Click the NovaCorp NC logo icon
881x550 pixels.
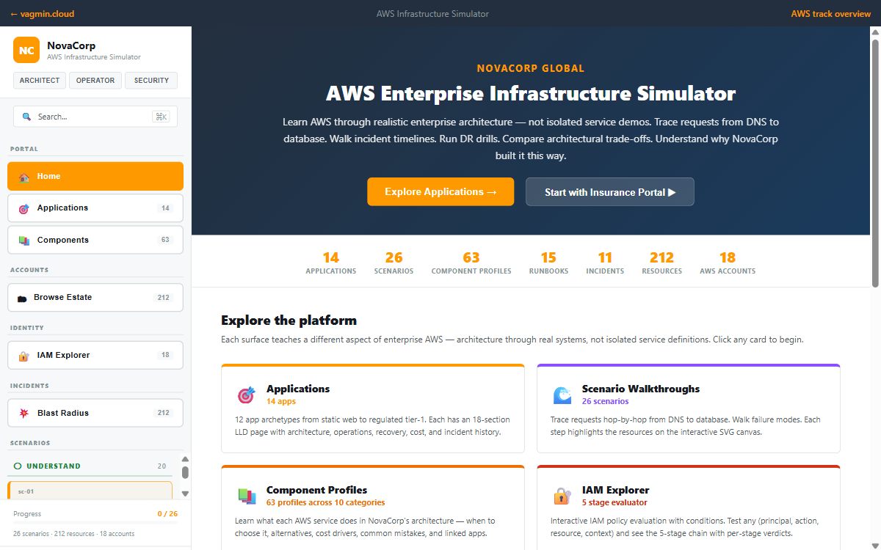(26, 50)
